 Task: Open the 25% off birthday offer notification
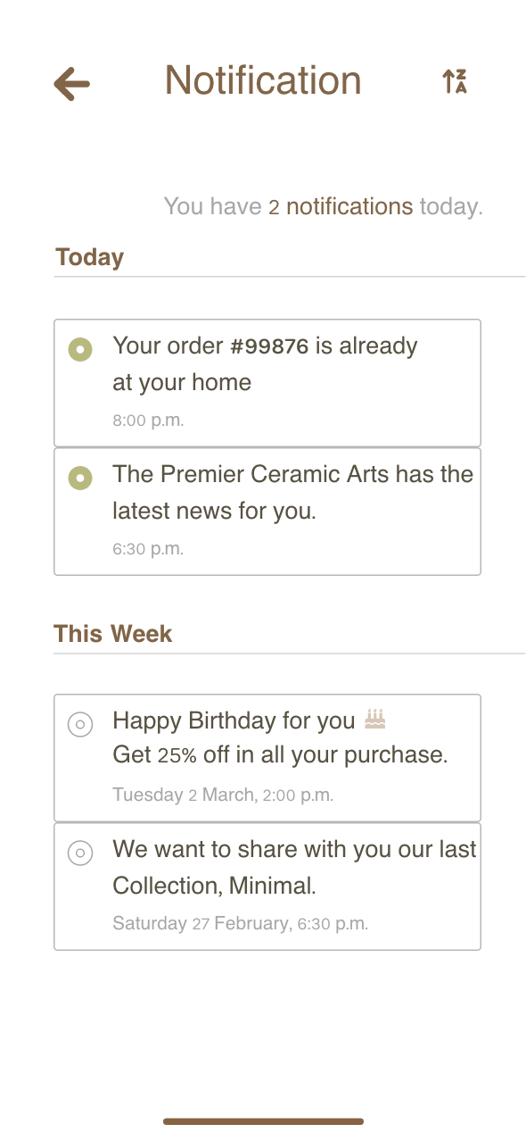coord(267,758)
